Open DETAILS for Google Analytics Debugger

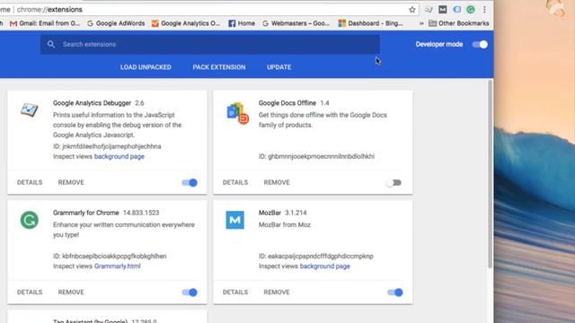[x=30, y=182]
